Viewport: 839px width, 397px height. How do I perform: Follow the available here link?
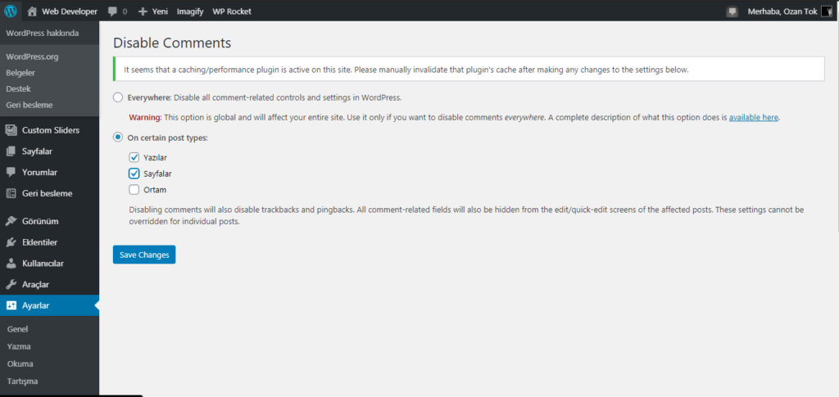coord(754,118)
